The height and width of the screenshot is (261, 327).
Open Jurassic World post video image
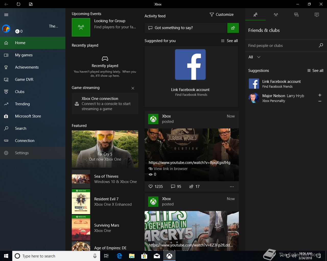(192, 155)
